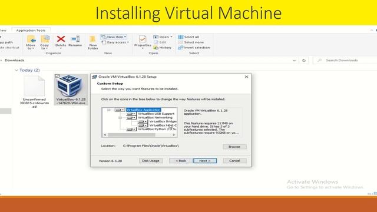Select the Unconfirmed 393815.crdownload file

coord(34,91)
